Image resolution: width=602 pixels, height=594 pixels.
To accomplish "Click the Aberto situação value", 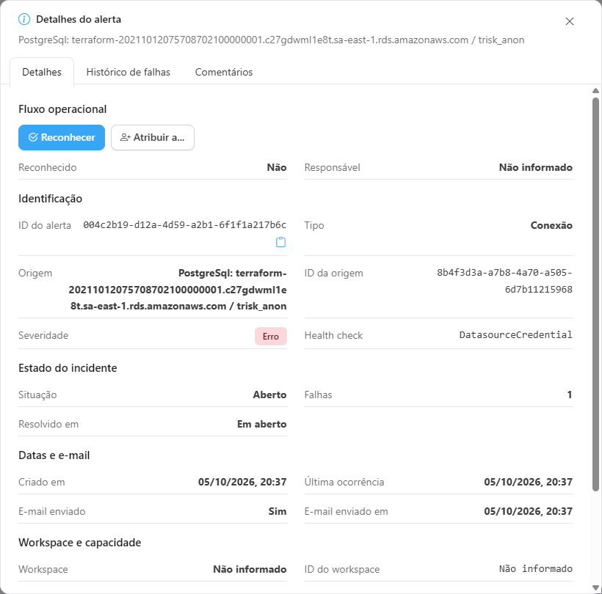I will pos(269,395).
